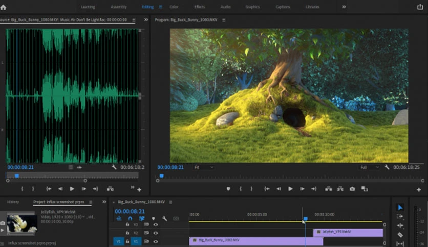Toggle Drag Audio Only waveform icon in Source
Screen dimensions: 428x247
(x=79, y=167)
